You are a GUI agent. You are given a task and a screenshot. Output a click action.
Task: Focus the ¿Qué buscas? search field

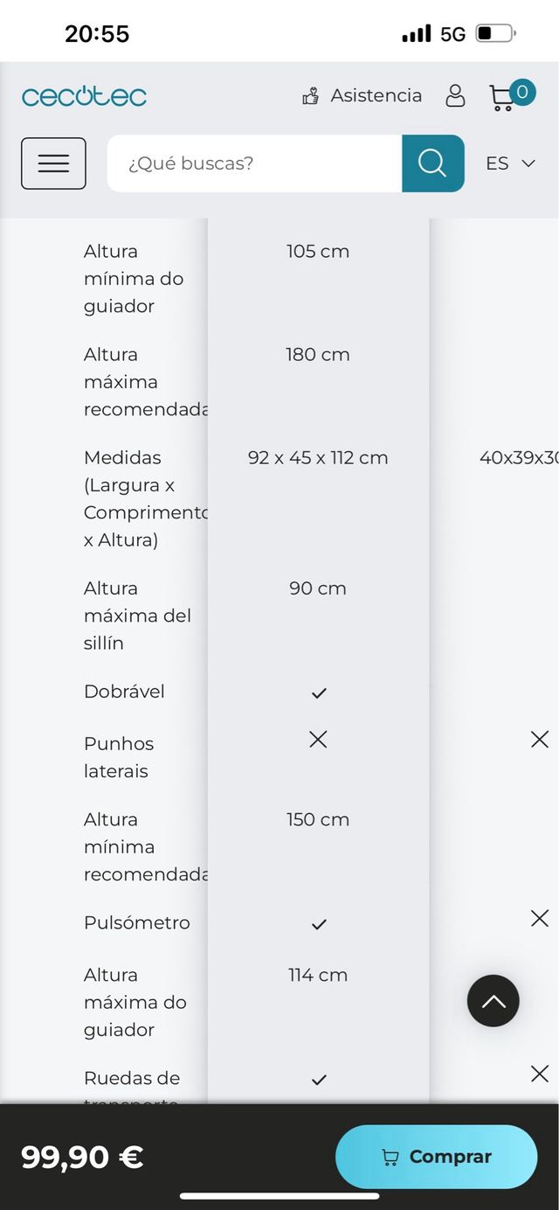(253, 163)
